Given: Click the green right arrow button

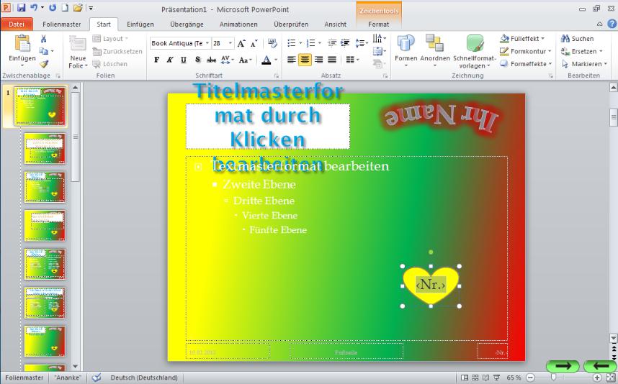Looking at the screenshot, I should 563,366.
